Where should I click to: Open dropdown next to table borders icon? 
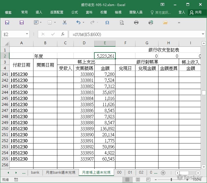(x=41, y=23)
